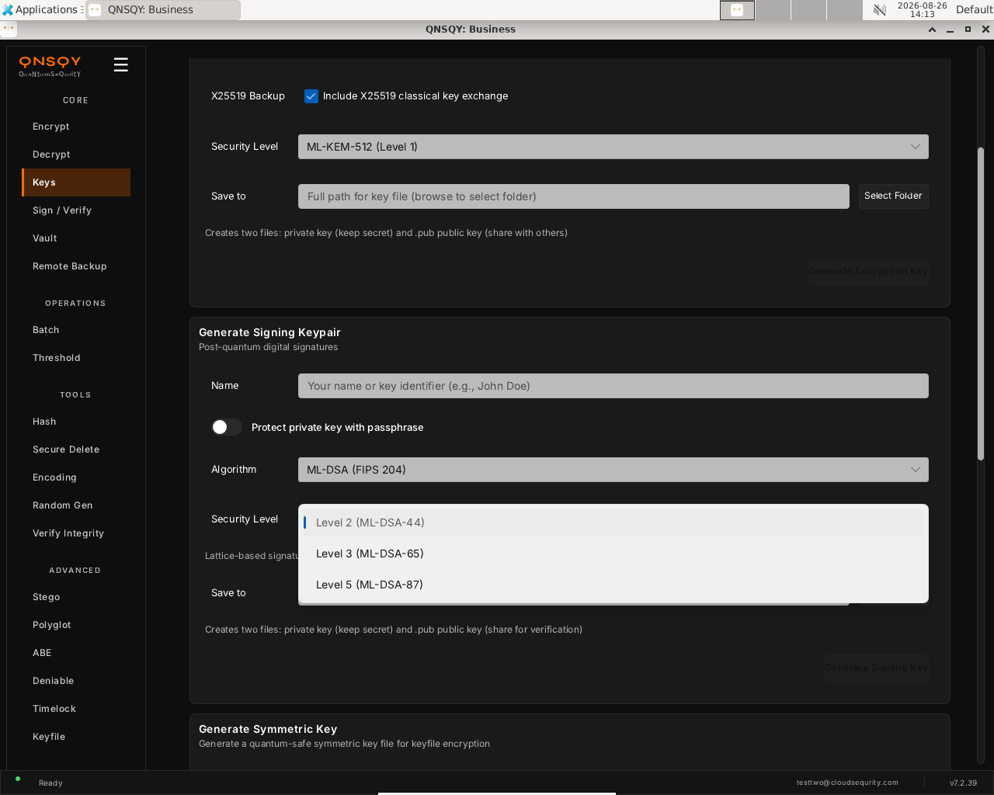Screen dimensions: 994x795
Task: Open the Keyfile page
Action: click(x=76, y=737)
